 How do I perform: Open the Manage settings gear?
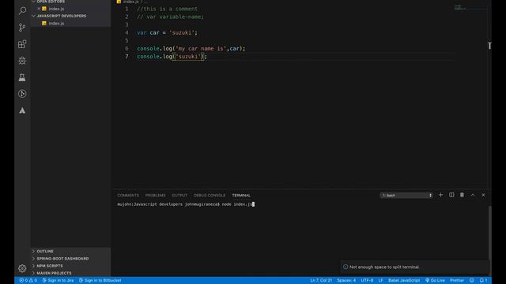tap(22, 268)
